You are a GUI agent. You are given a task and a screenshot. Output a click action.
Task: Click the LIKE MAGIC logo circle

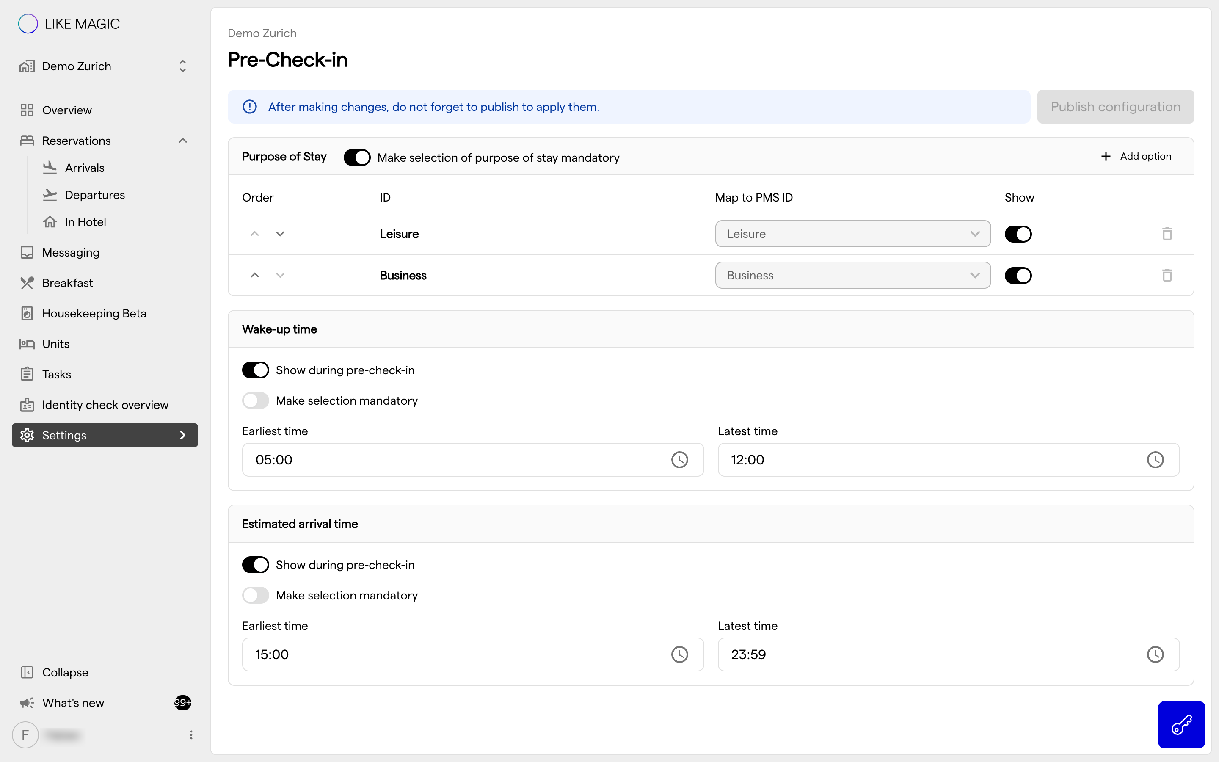[x=28, y=24]
